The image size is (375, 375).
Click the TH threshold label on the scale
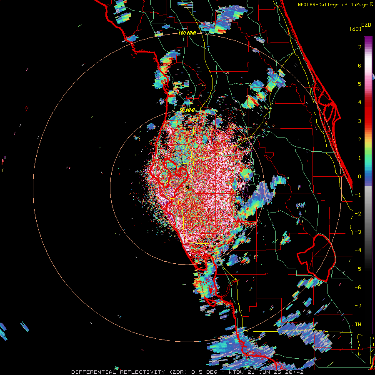click(358, 325)
